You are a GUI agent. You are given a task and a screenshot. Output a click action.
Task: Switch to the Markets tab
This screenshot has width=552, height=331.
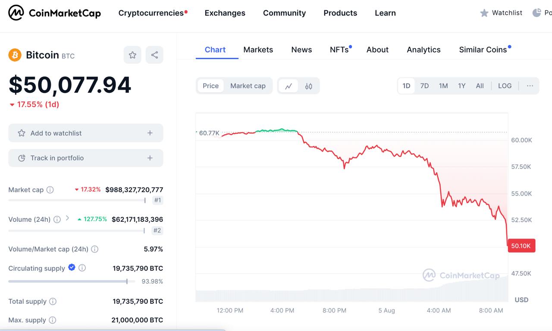click(x=258, y=50)
